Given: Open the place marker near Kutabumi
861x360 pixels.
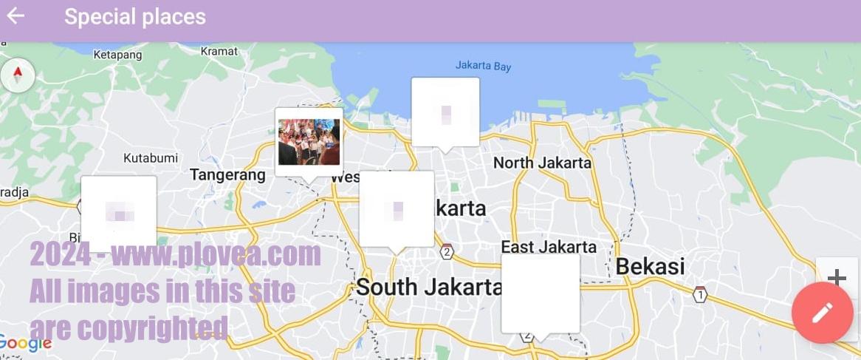Looking at the screenshot, I should (x=119, y=212).
